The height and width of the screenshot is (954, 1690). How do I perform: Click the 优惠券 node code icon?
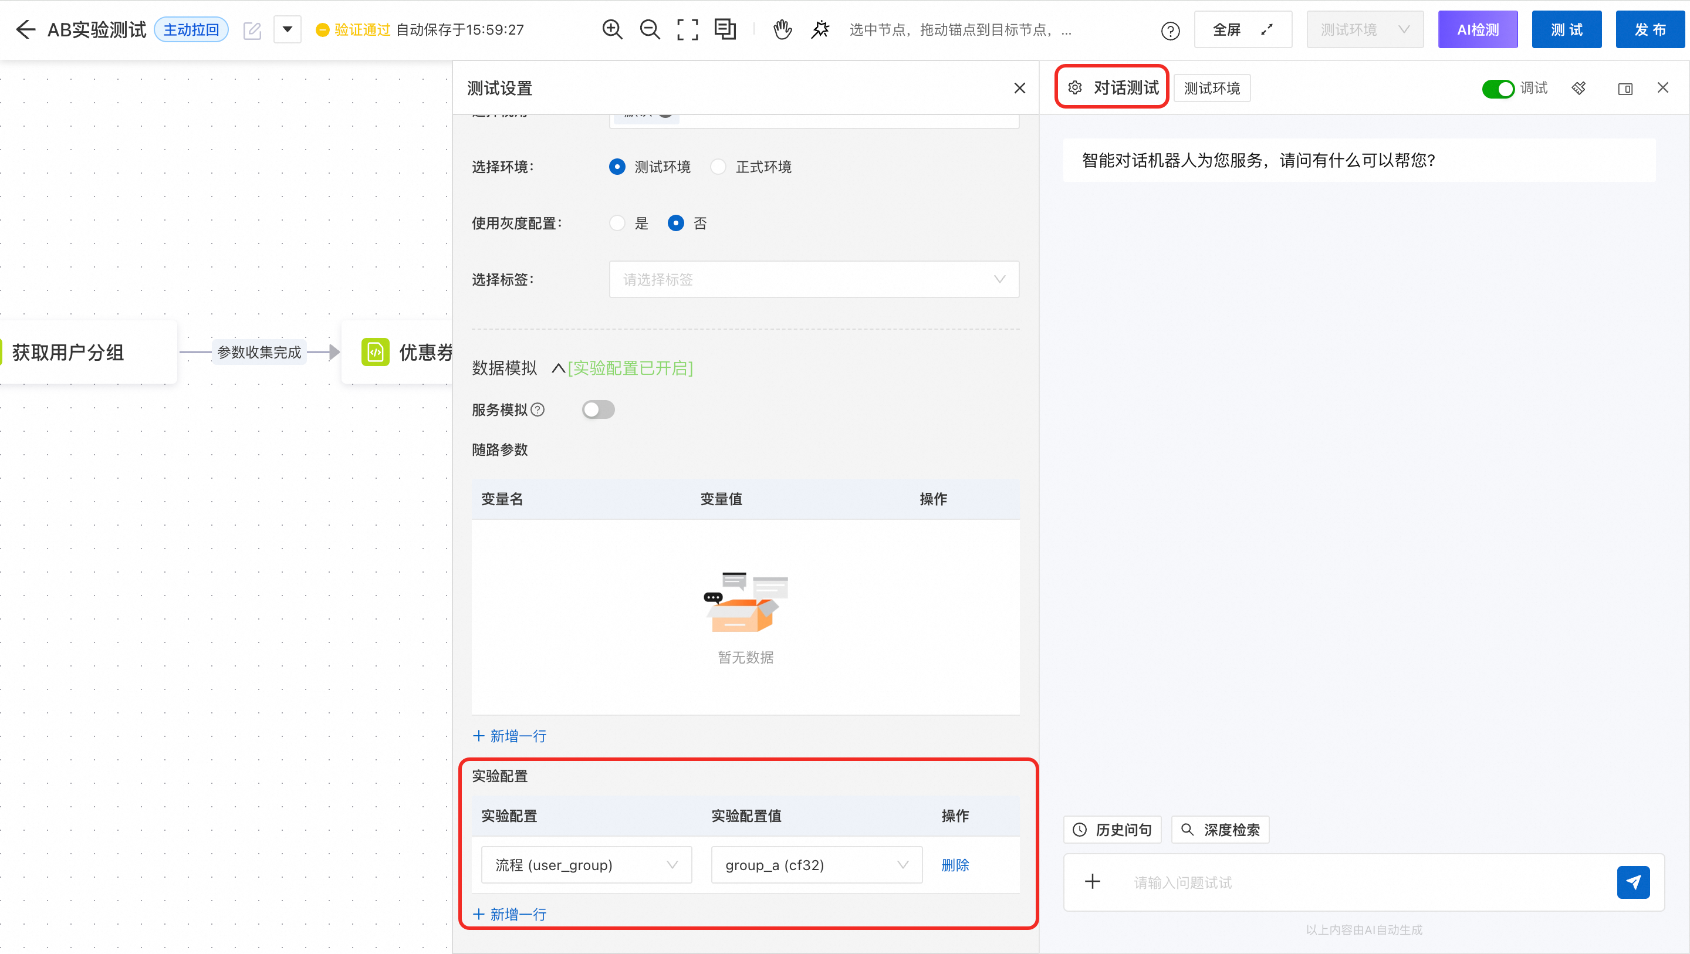(376, 353)
